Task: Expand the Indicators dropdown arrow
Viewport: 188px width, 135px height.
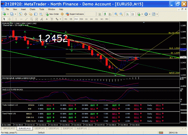Action: 142,14
